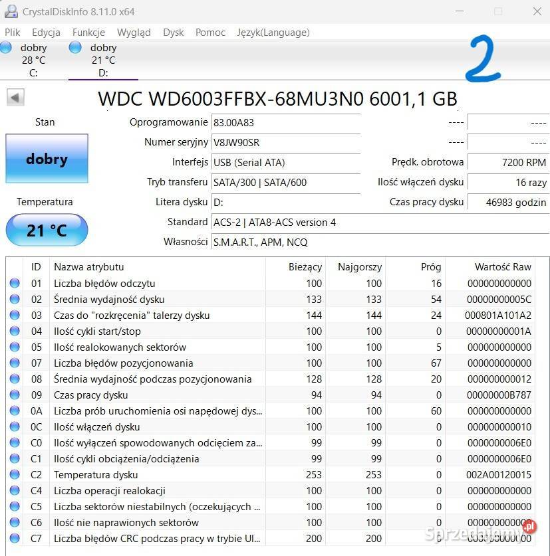Click attribute name 'Ilość realokowanych sektorów'
Screen dimensions: 550x556
point(120,347)
